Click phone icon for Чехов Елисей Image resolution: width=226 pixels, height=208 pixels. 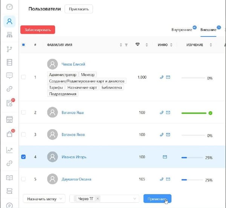[162, 77]
